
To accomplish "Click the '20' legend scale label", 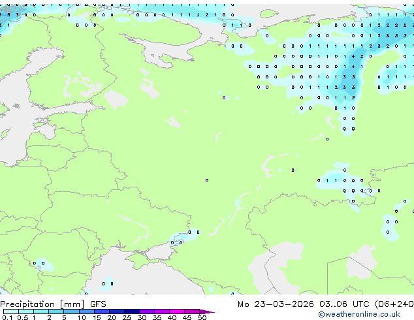I will (x=112, y=317).
